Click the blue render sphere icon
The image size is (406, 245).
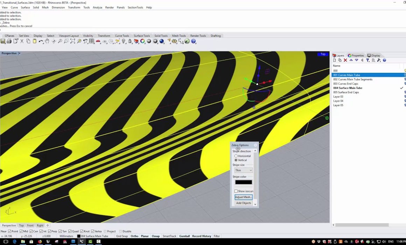(162, 41)
